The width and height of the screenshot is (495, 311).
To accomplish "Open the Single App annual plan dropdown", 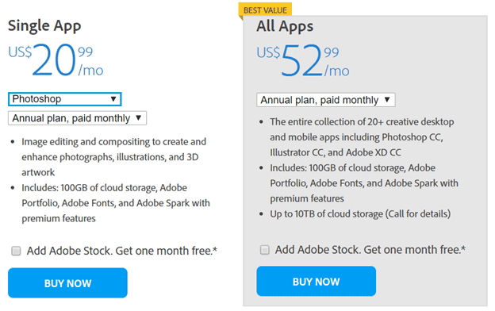I will (78, 118).
